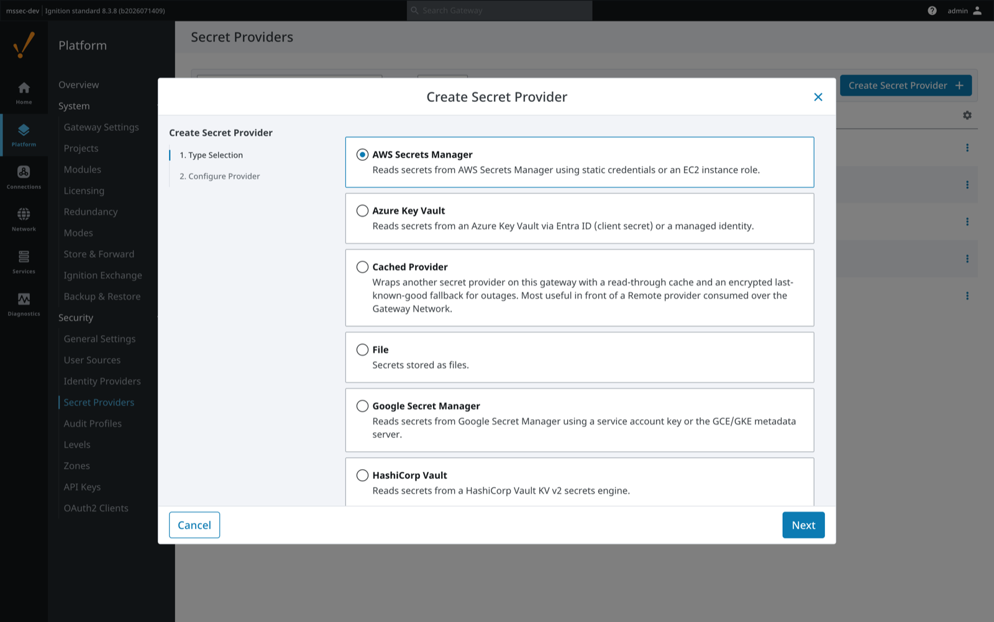Go to step 2 Configure Provider
The image size is (994, 622).
click(220, 176)
